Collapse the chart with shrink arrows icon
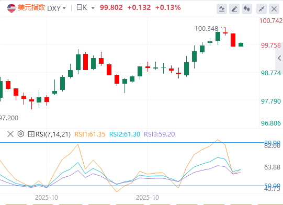 pyautogui.click(x=262, y=9)
